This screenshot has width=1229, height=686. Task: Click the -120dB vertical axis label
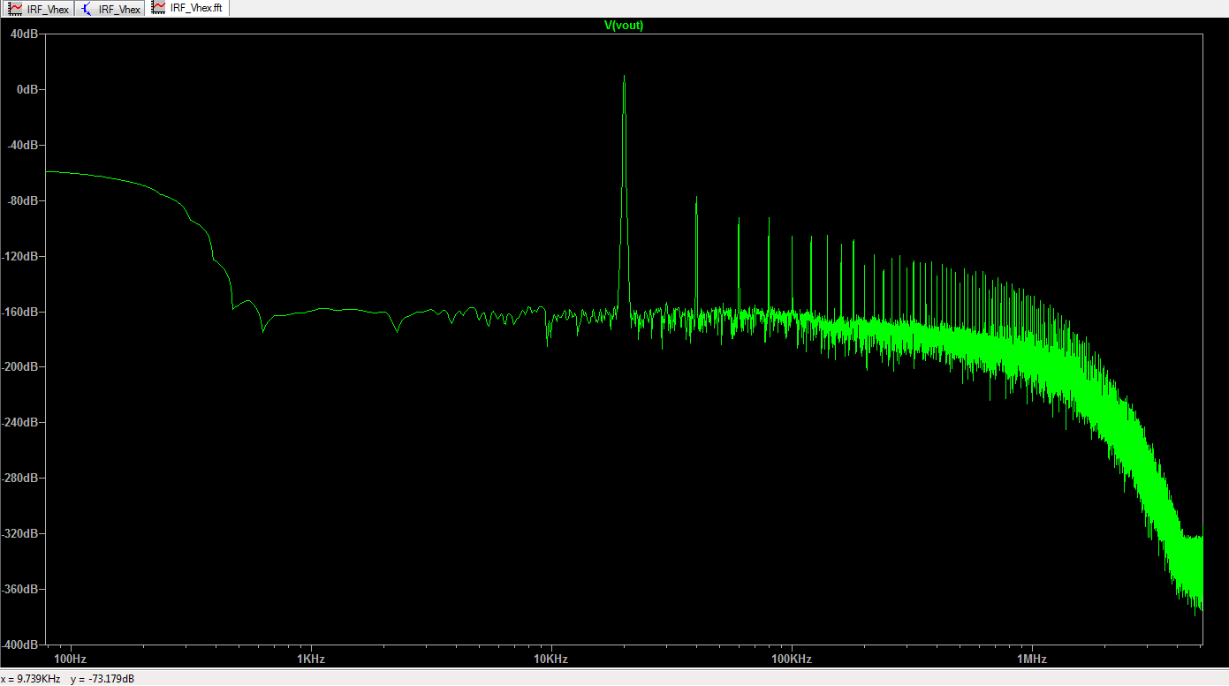click(x=21, y=257)
